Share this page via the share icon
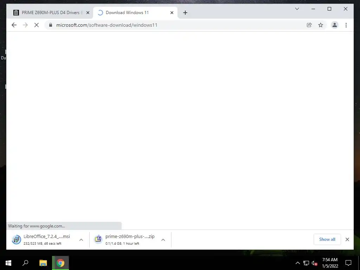 [x=309, y=25]
